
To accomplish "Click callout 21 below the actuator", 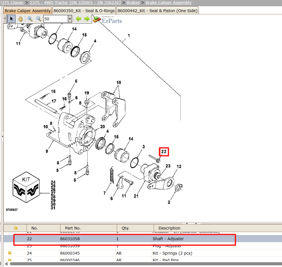I will [x=136, y=196].
